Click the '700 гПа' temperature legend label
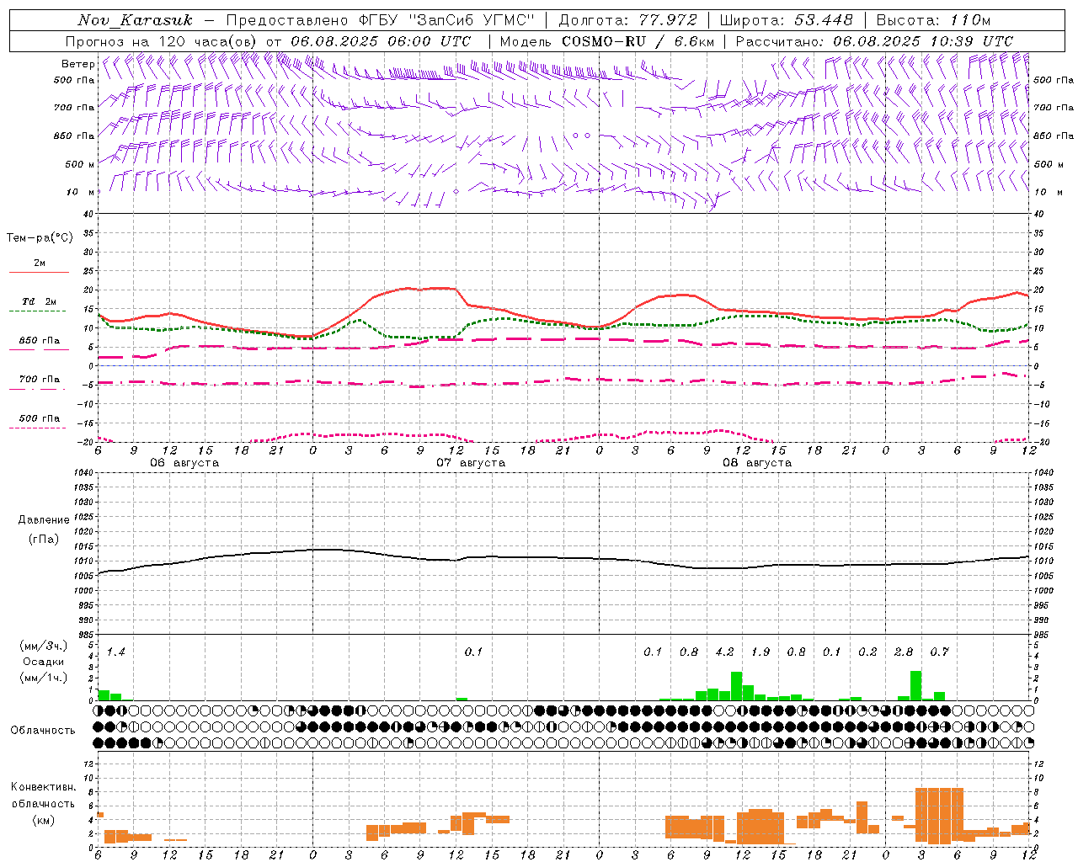The image size is (1078, 862). pos(40,379)
